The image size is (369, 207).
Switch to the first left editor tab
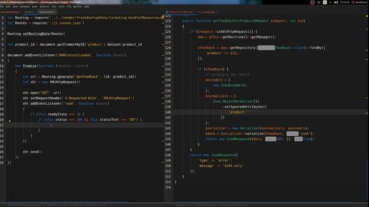12,12
